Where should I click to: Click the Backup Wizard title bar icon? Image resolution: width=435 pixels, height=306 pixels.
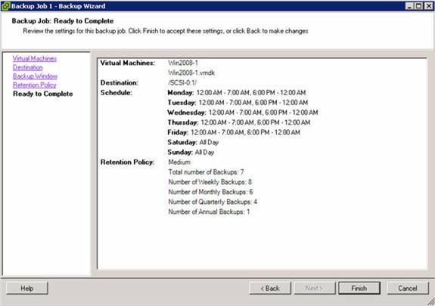point(5,6)
